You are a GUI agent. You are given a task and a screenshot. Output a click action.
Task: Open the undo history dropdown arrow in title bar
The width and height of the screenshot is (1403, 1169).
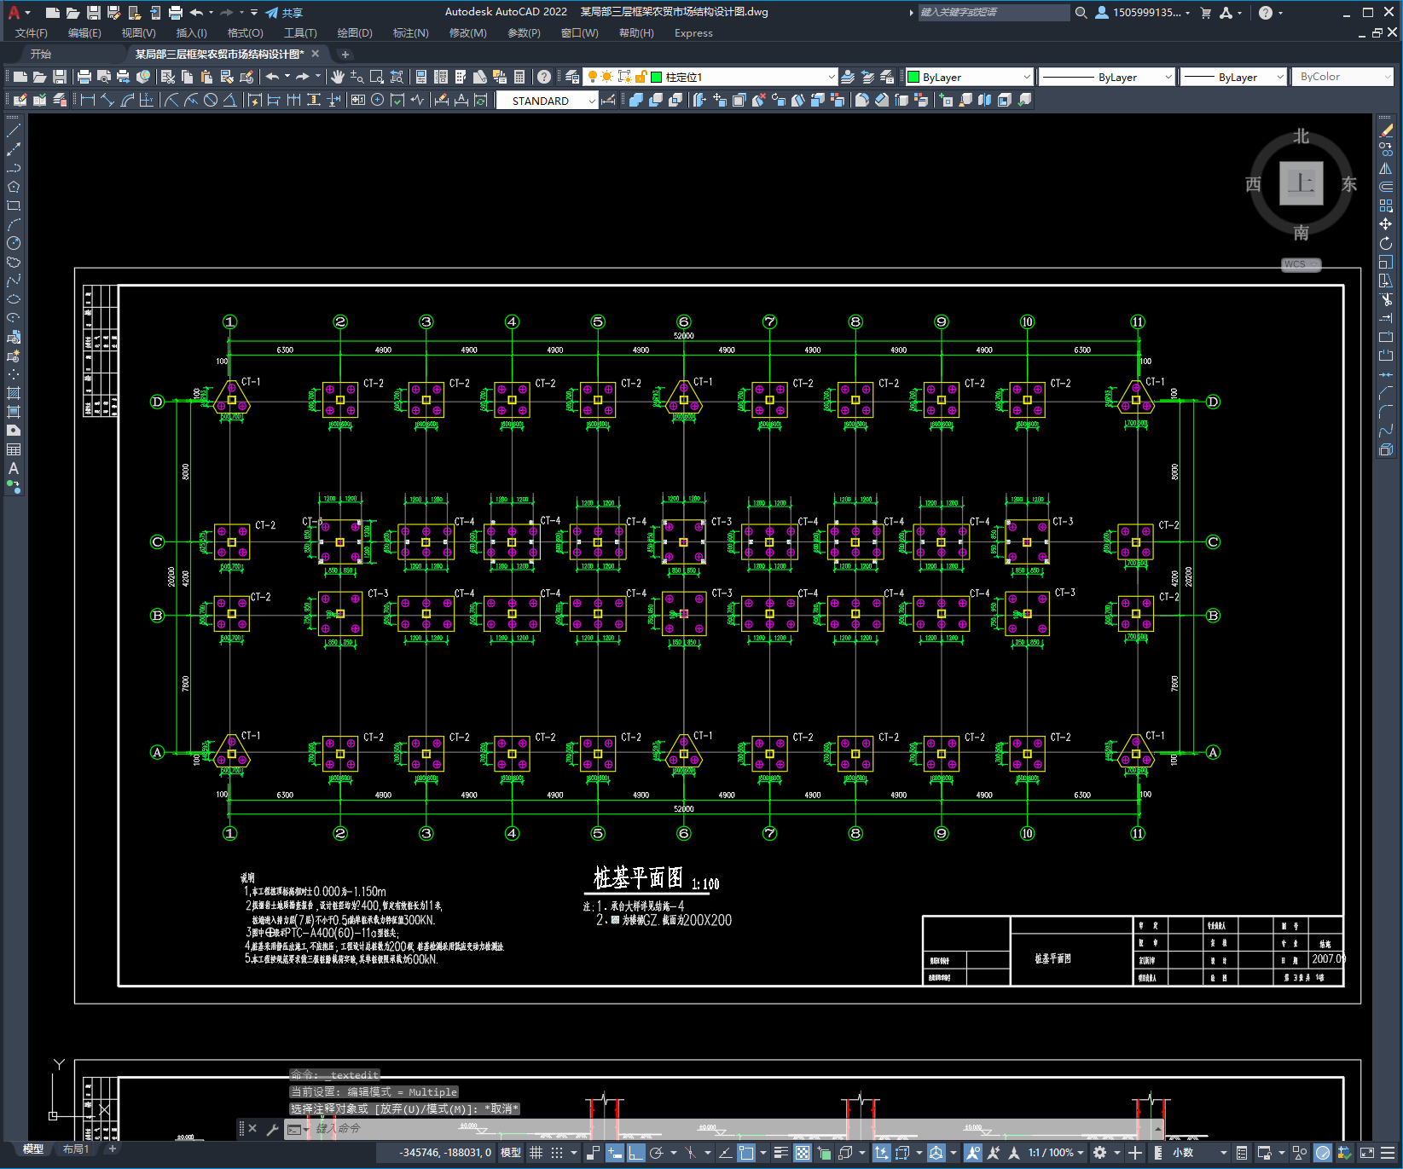211,13
